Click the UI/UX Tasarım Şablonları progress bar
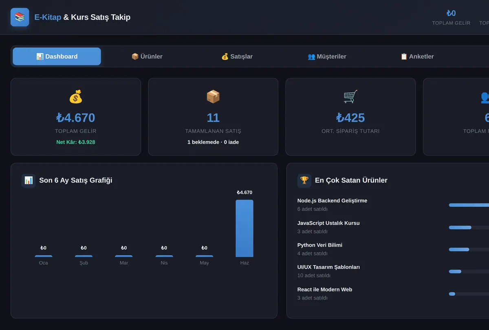Image resolution: width=489 pixels, height=330 pixels. (469, 271)
